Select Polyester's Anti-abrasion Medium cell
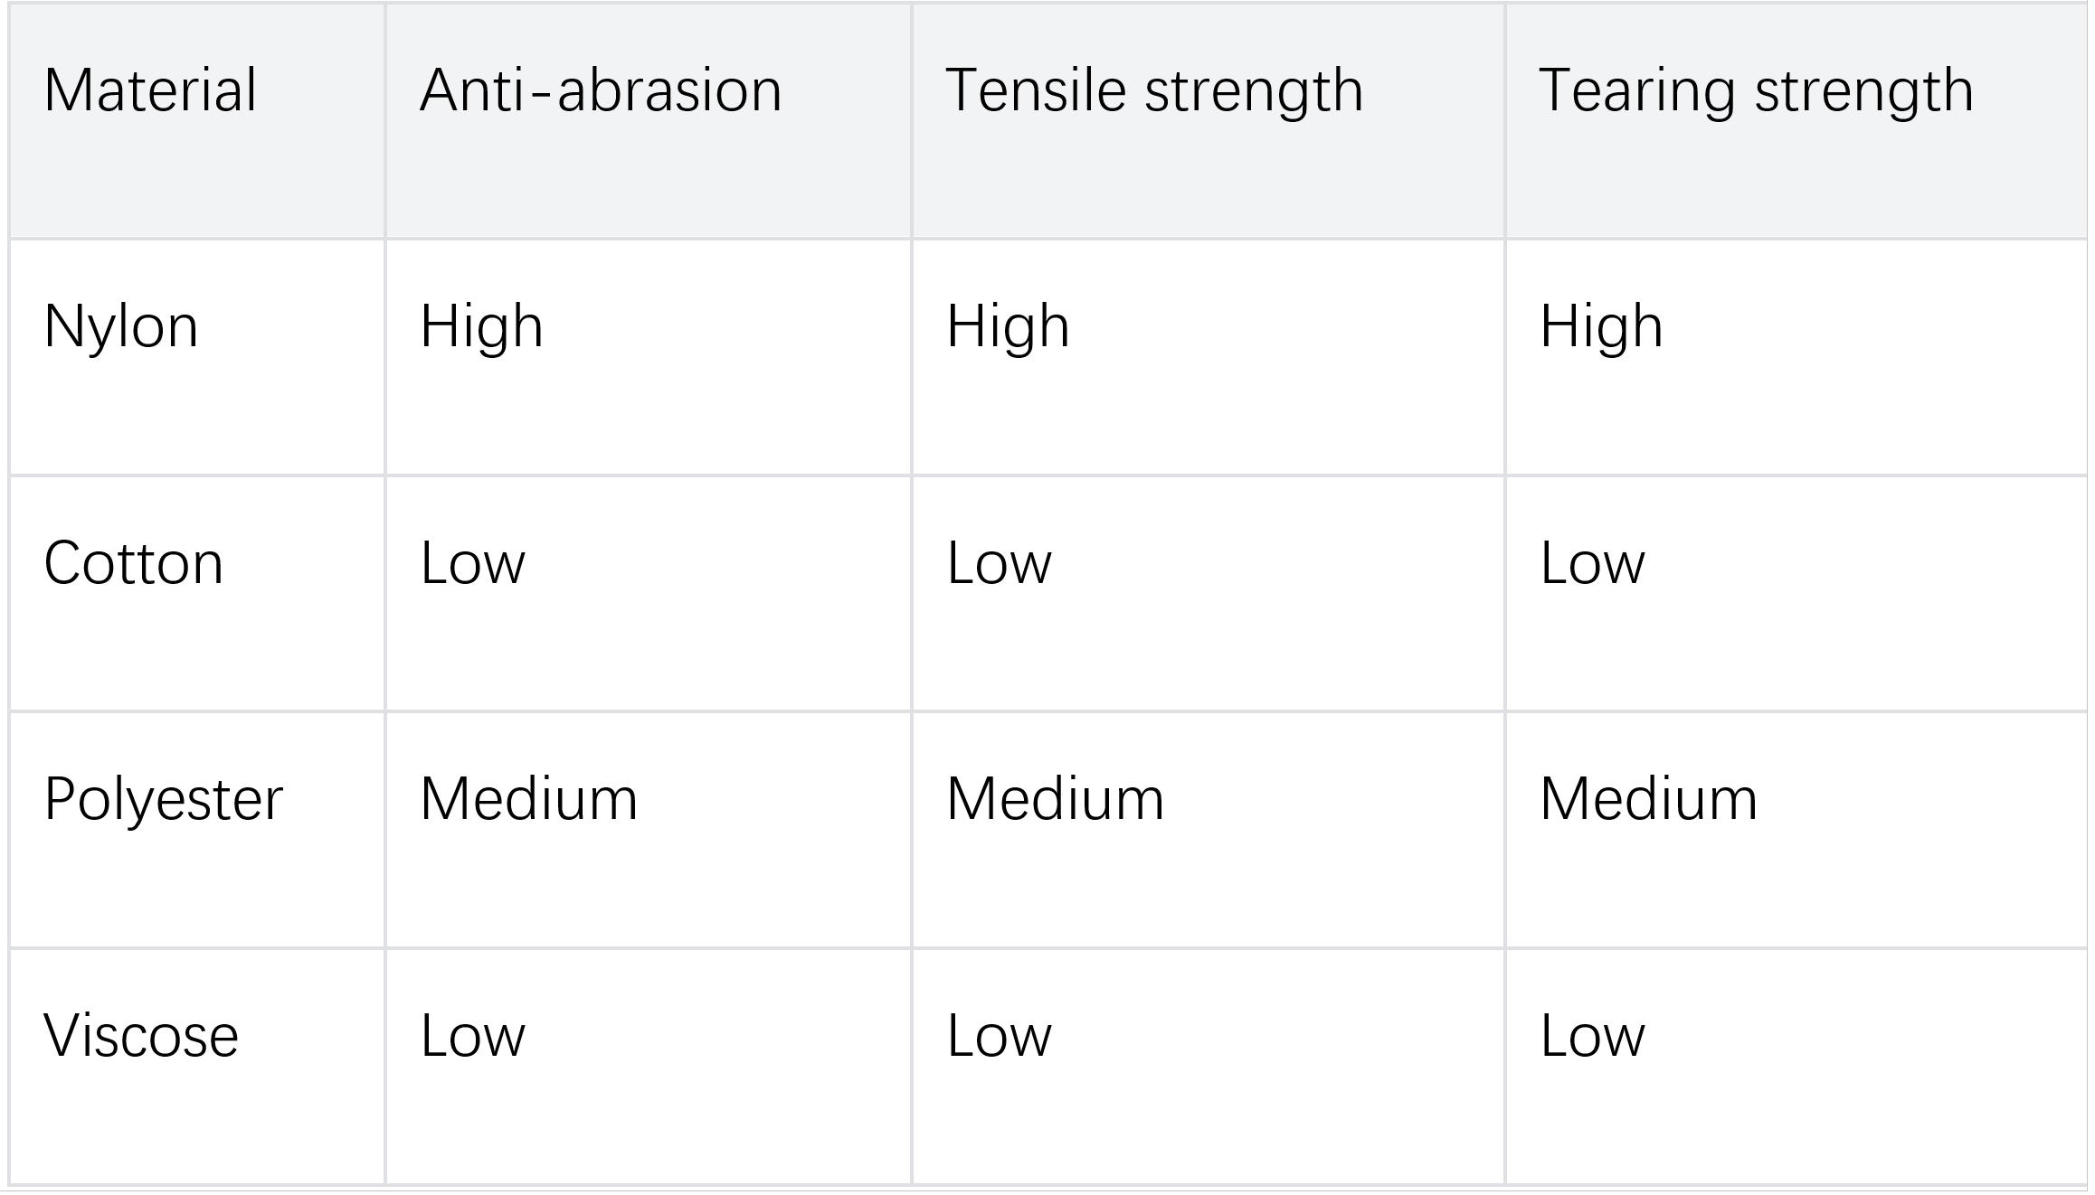 click(x=529, y=799)
